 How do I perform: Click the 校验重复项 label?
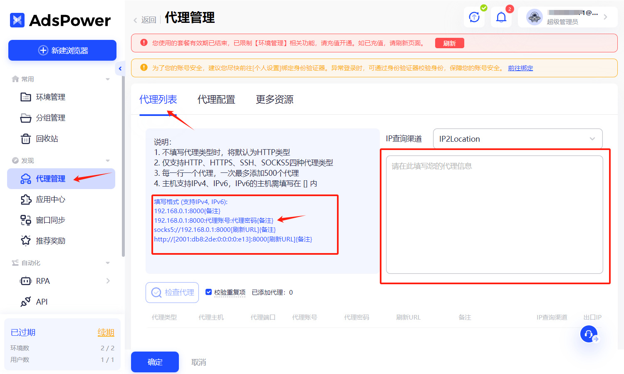(230, 293)
